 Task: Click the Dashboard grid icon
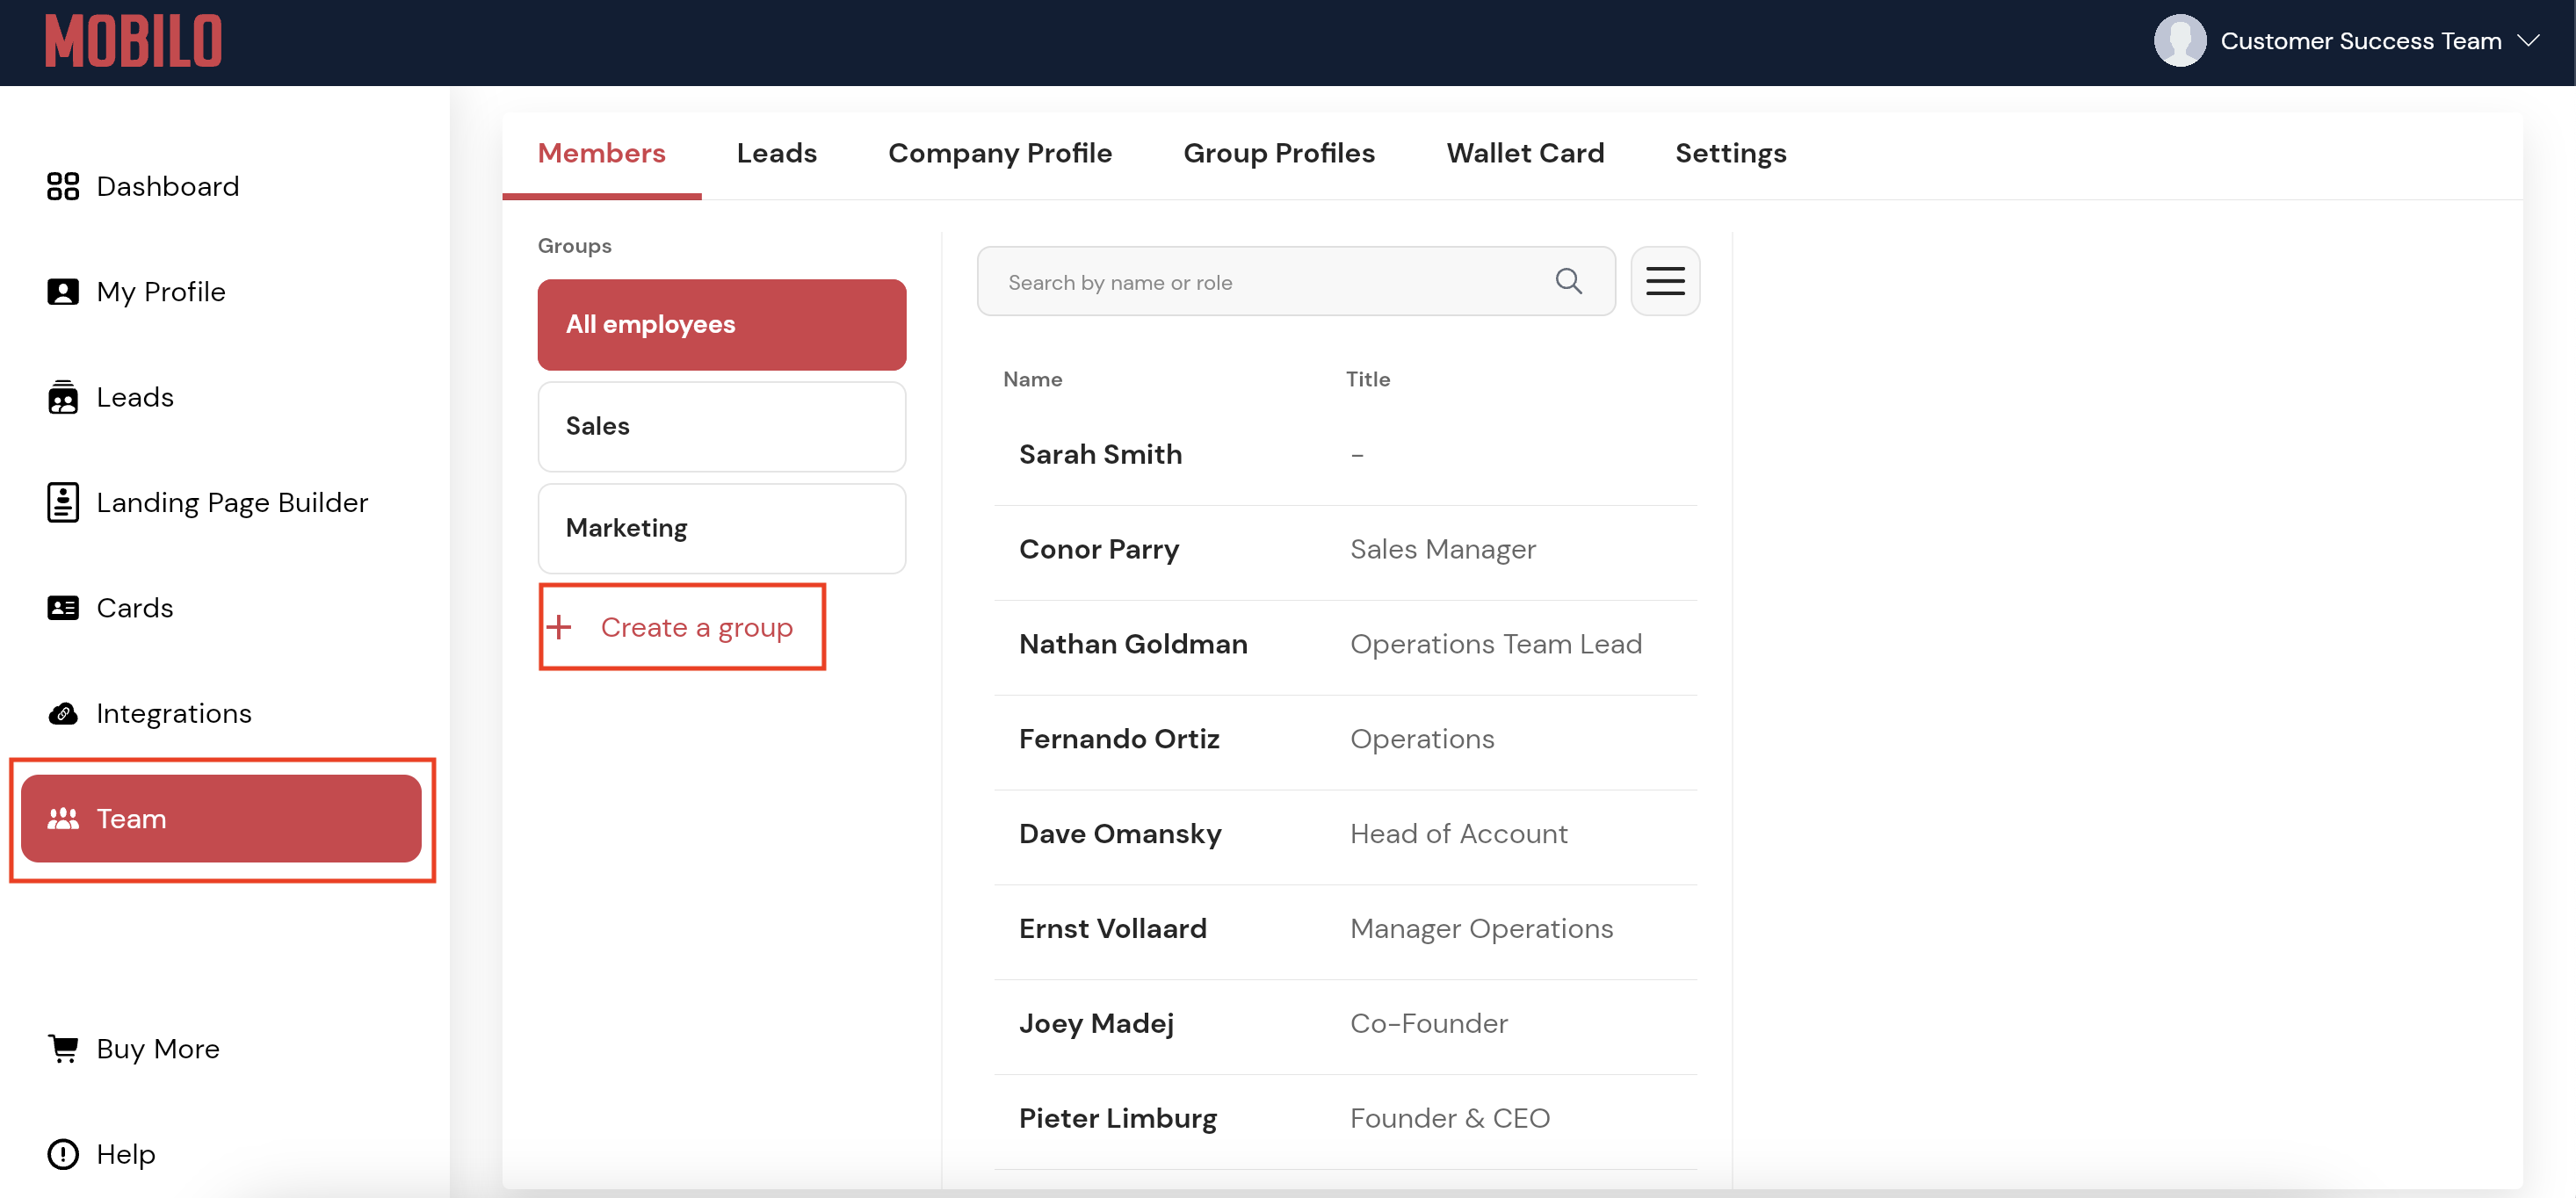pyautogui.click(x=63, y=186)
